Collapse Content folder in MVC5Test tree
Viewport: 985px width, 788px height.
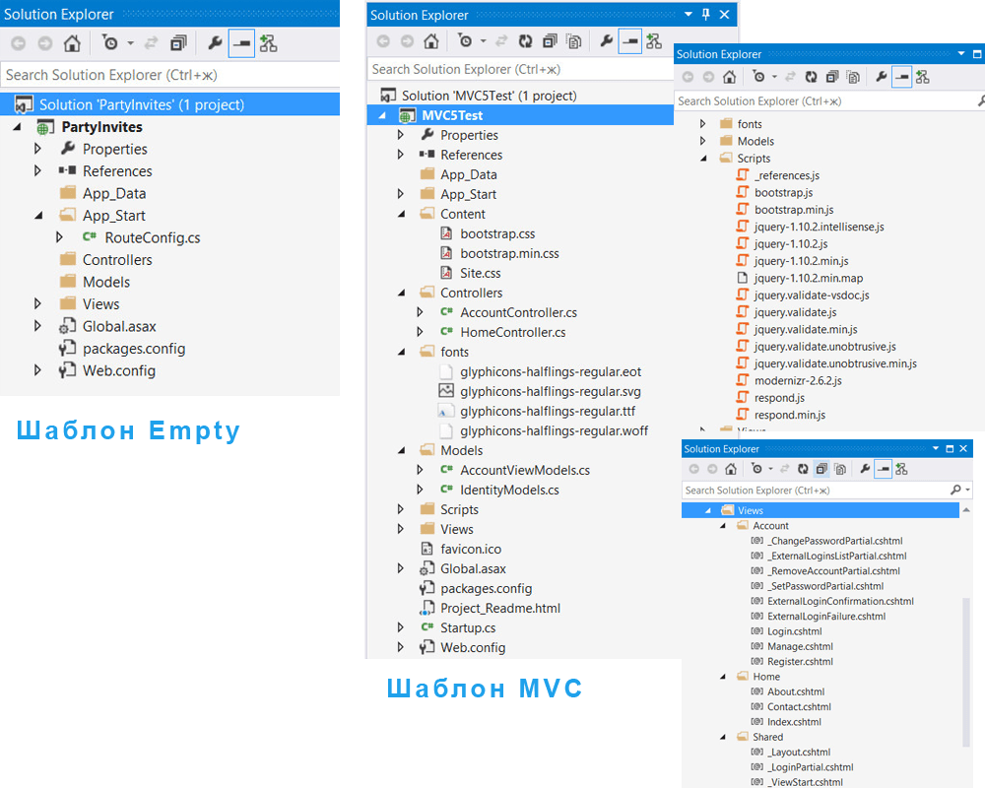click(401, 215)
